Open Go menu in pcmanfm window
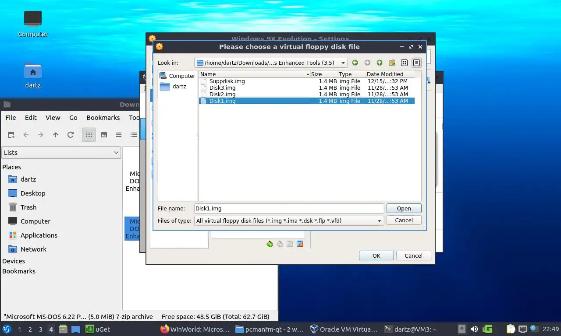The image size is (561, 336). 73,117
